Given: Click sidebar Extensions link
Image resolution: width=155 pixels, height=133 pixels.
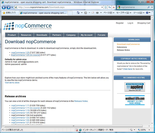Looking at the screenshot, I should [122, 47].
